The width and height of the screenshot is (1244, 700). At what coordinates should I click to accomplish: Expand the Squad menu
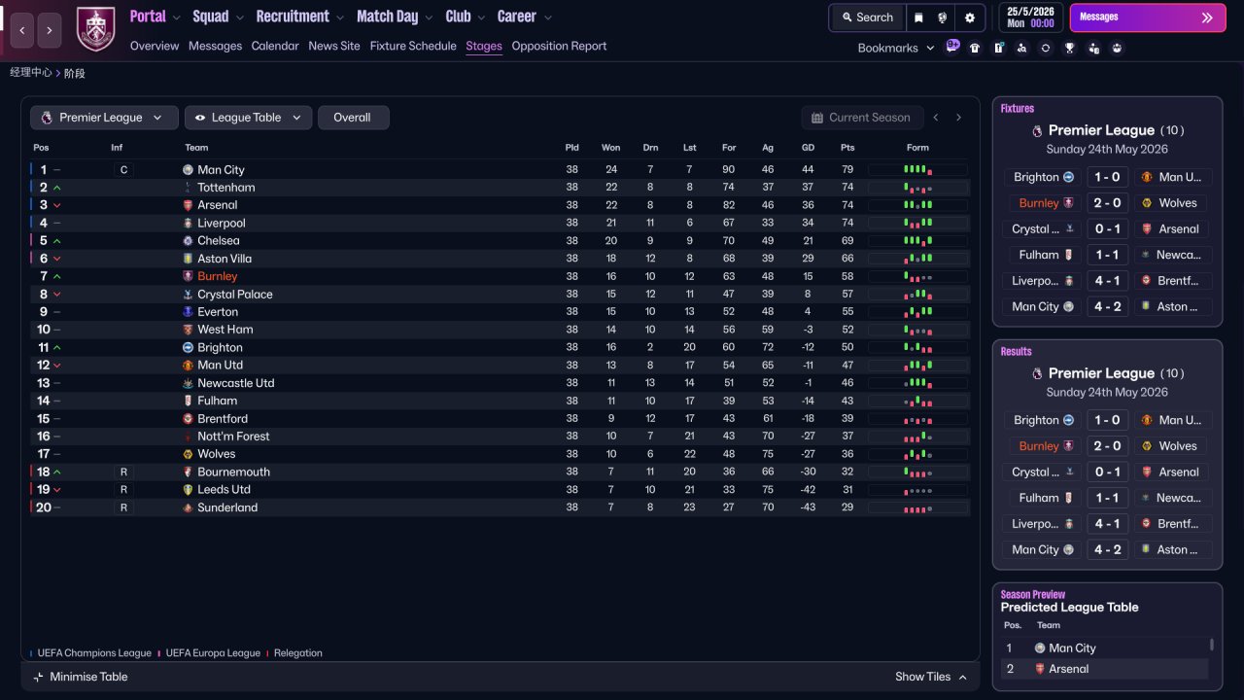tap(219, 17)
